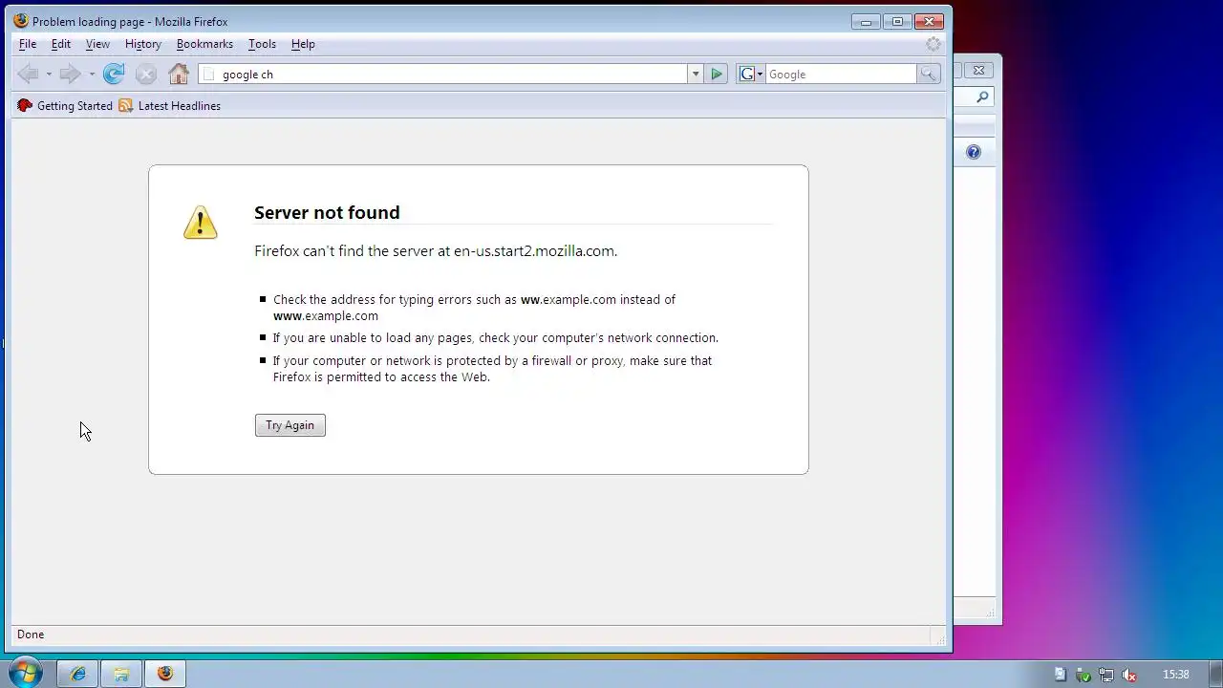Click the first system tray document icon
Image resolution: width=1223 pixels, height=688 pixels.
pos(1060,675)
